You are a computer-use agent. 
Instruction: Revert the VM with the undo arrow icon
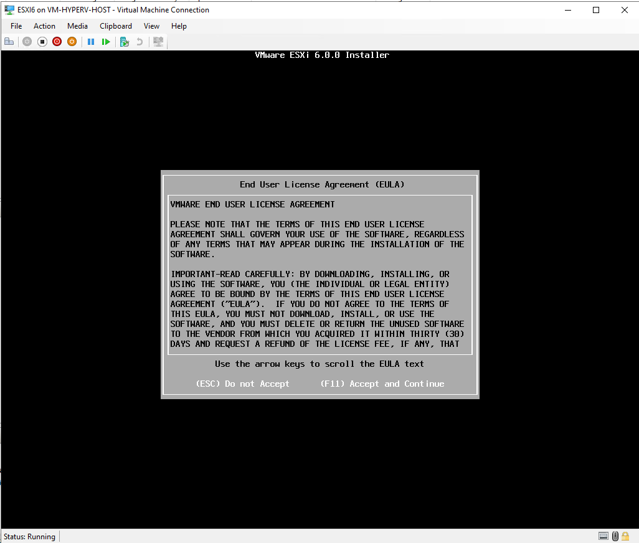point(140,42)
